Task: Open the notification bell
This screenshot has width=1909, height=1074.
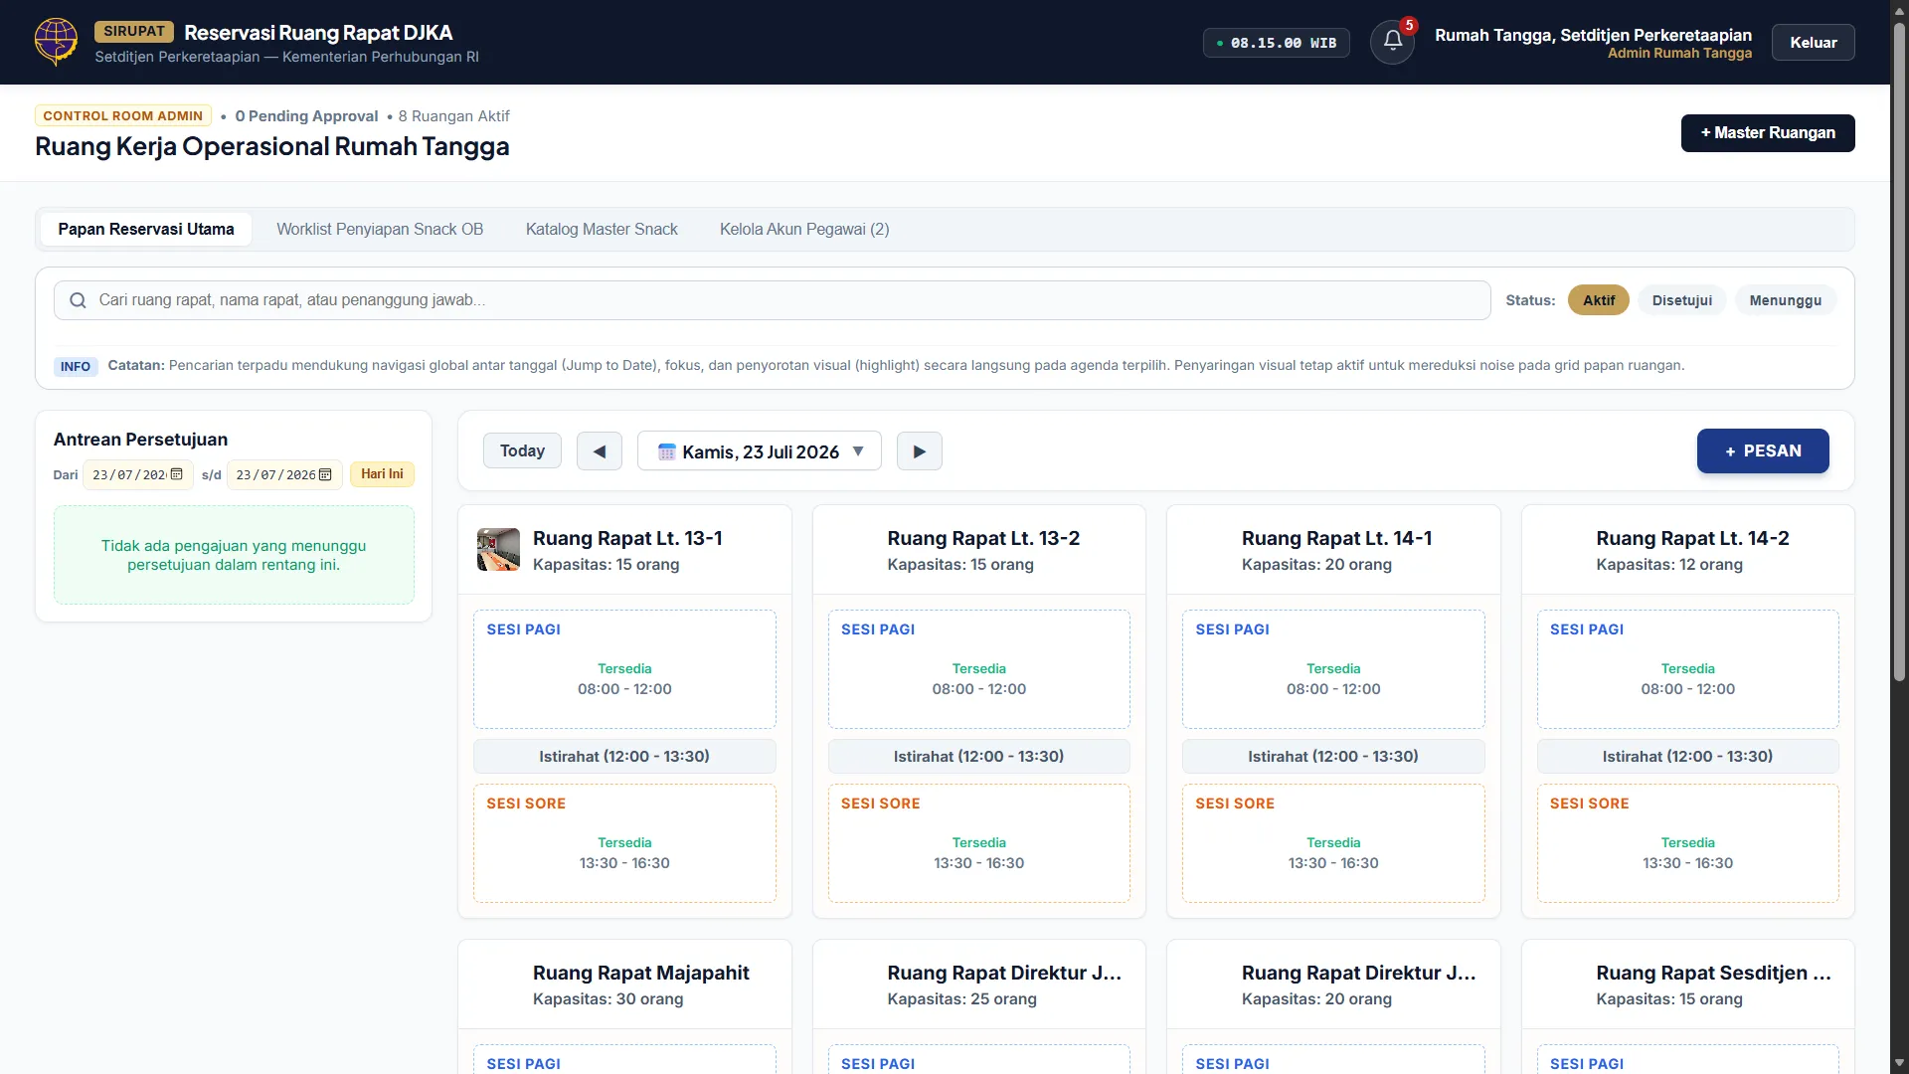Action: 1392,42
